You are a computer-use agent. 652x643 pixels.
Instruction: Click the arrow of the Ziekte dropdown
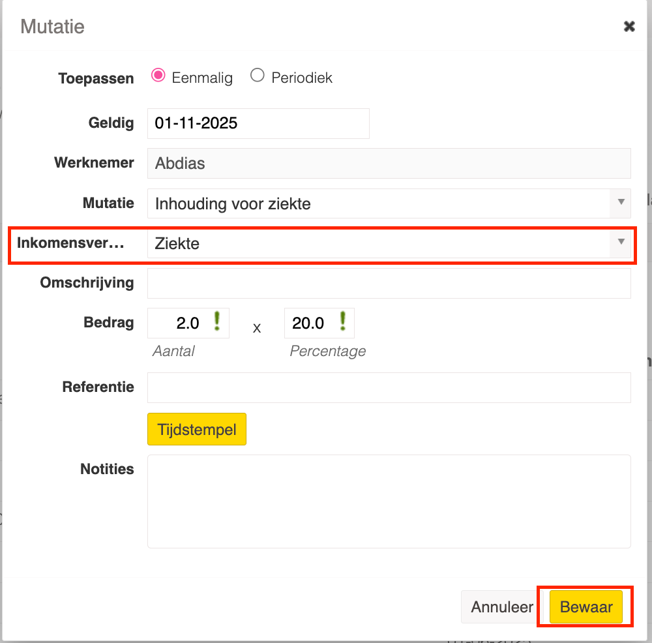pyautogui.click(x=621, y=243)
